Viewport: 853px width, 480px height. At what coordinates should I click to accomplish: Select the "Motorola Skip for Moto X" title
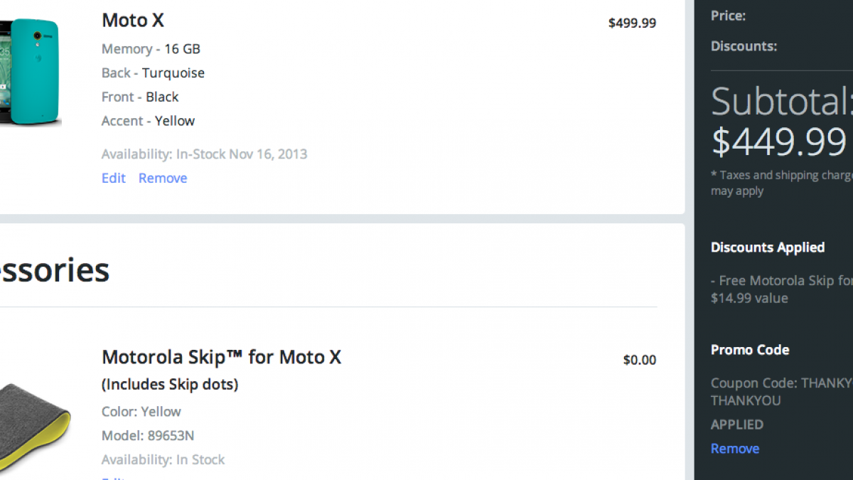(x=221, y=356)
